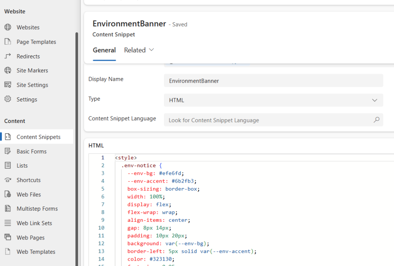Click the --env-accent color value #6b2fb3

[x=183, y=181]
